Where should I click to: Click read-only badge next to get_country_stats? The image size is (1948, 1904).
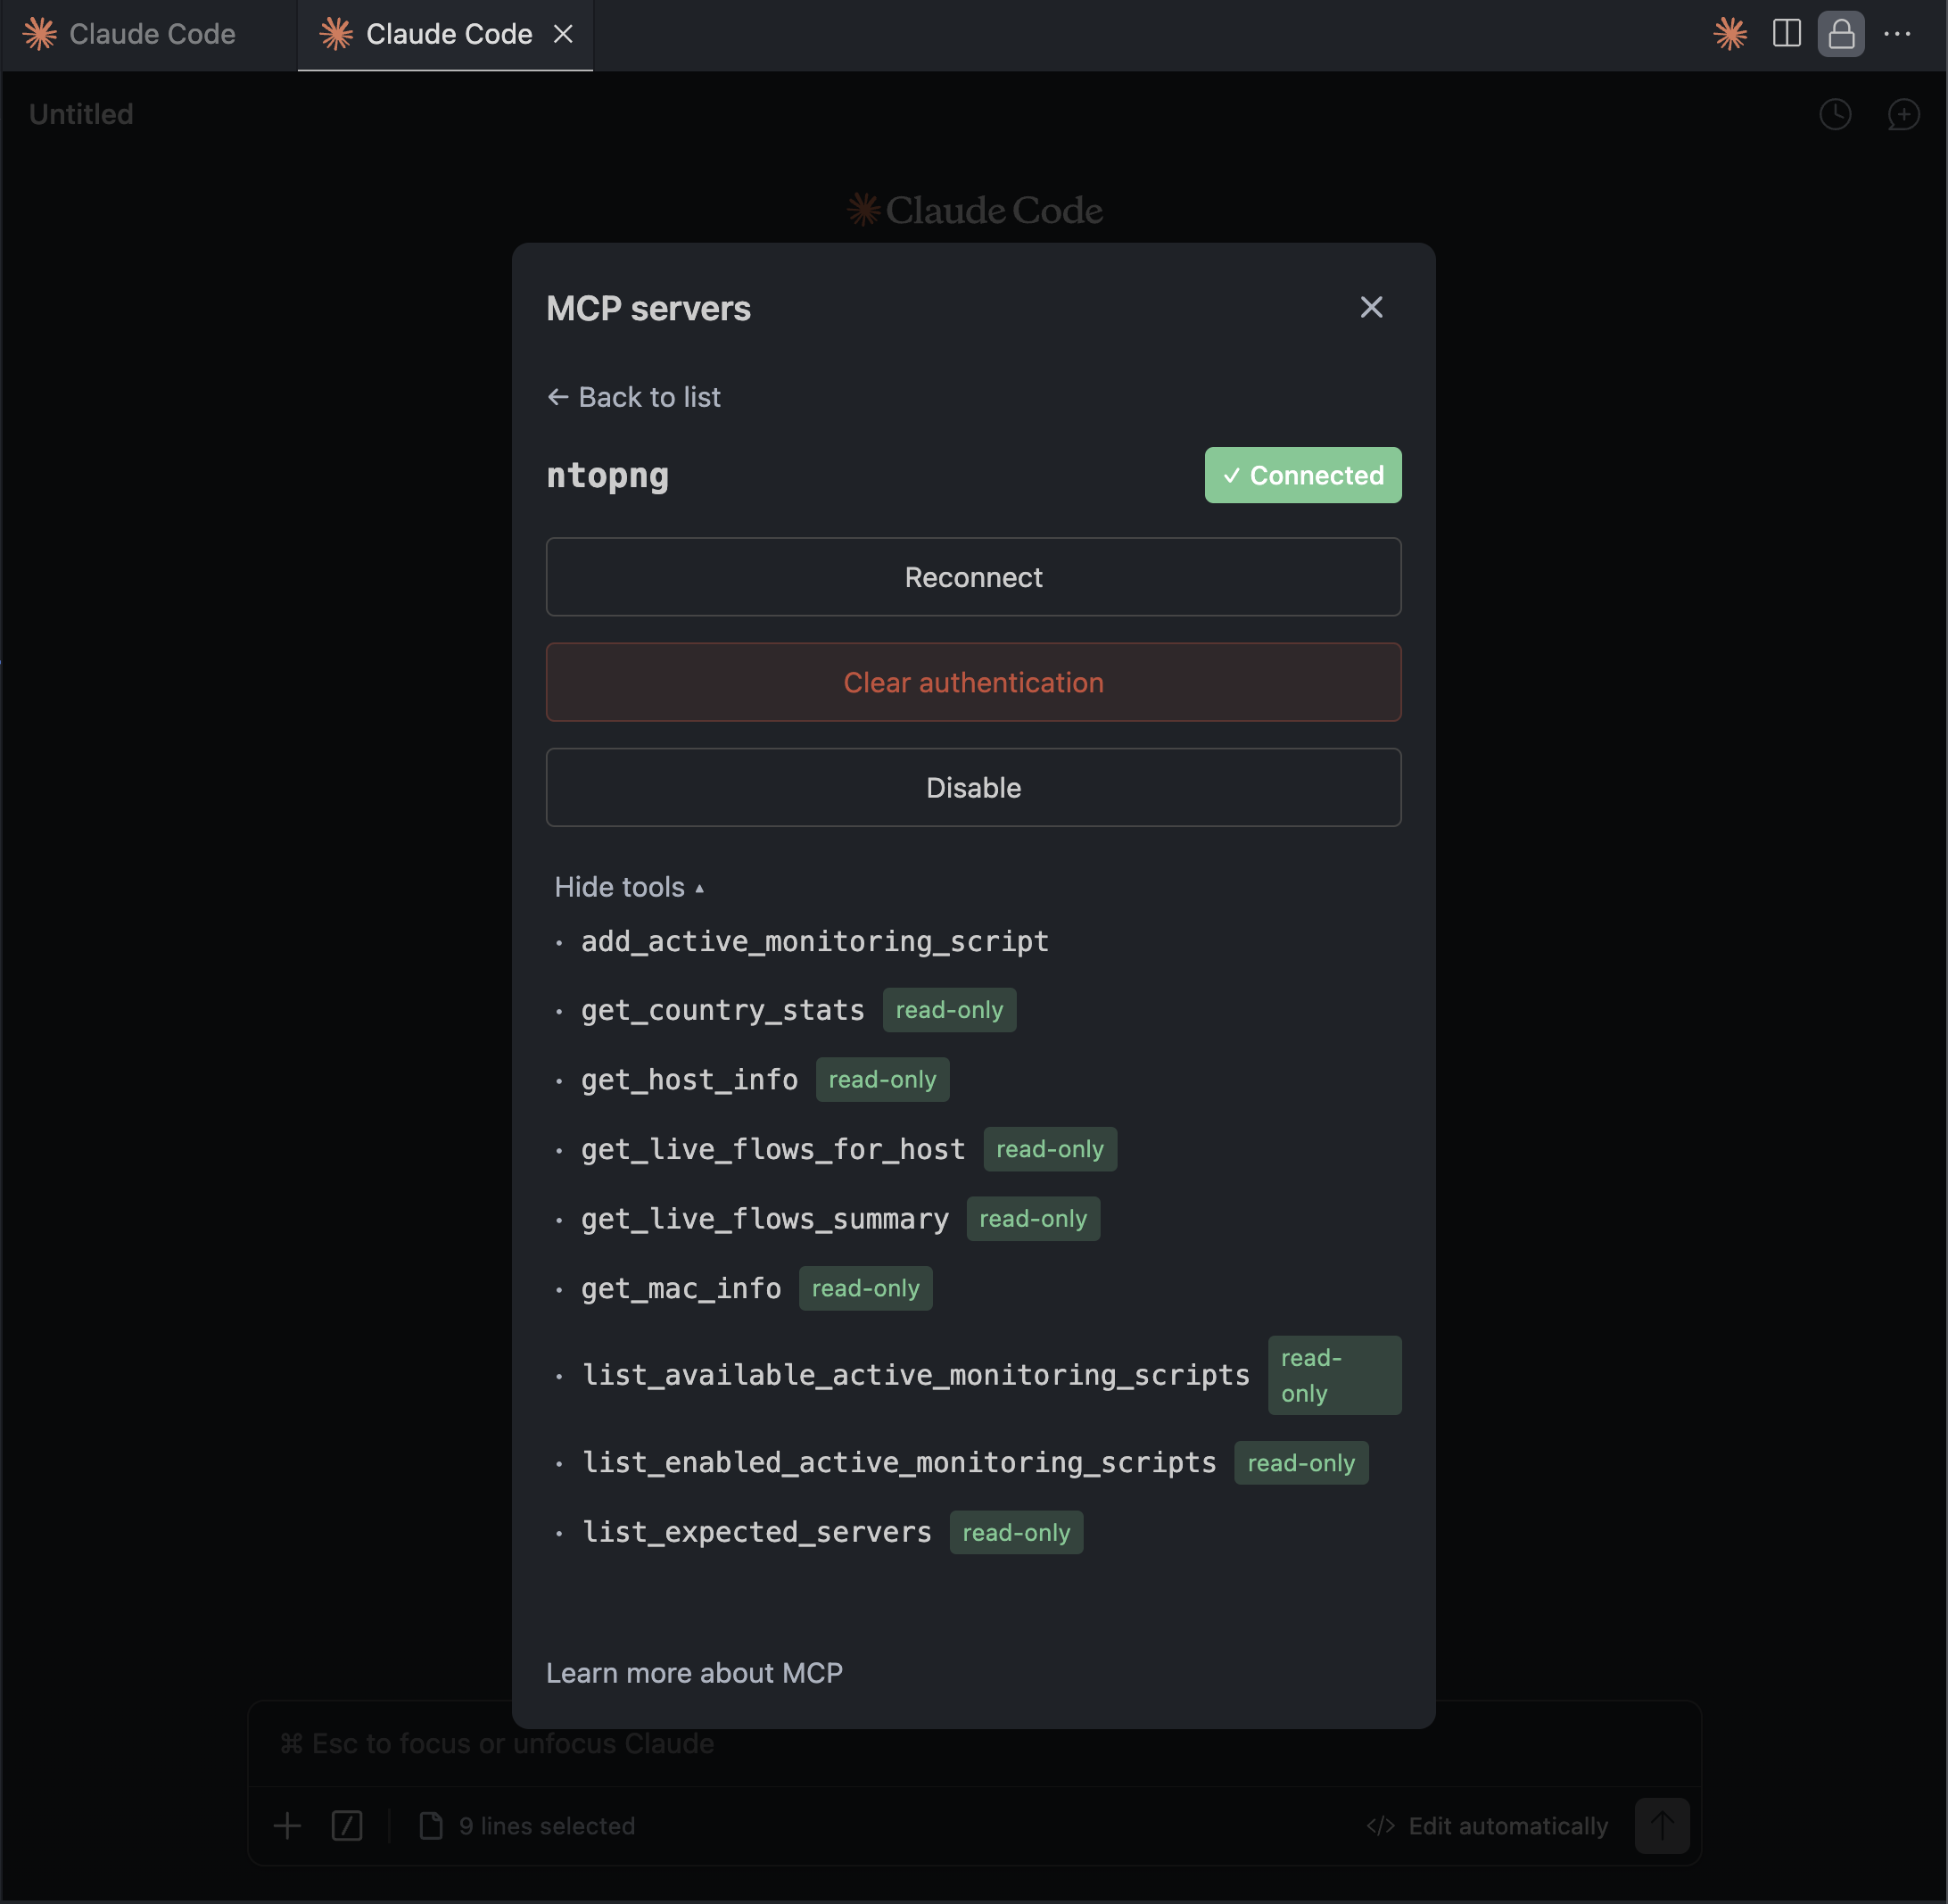[948, 1010]
